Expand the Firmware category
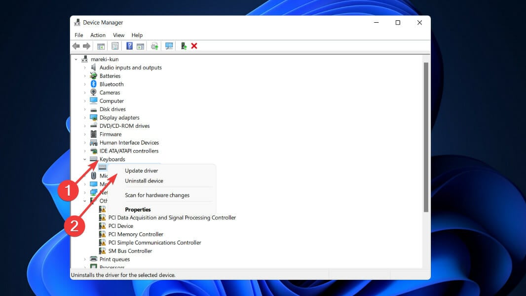Image resolution: width=526 pixels, height=296 pixels. 84,134
